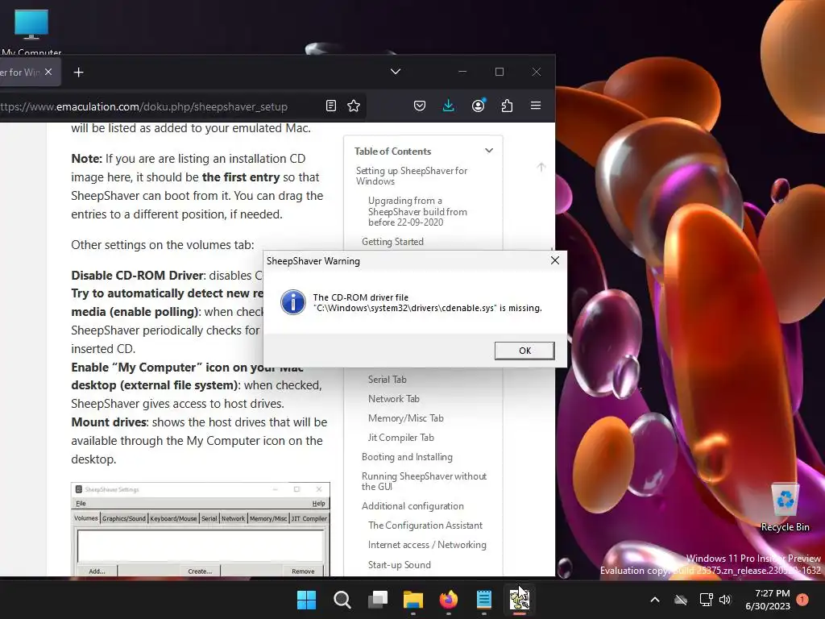The width and height of the screenshot is (825, 619).
Task: Open The Configuration Assistant link
Action: 425,526
